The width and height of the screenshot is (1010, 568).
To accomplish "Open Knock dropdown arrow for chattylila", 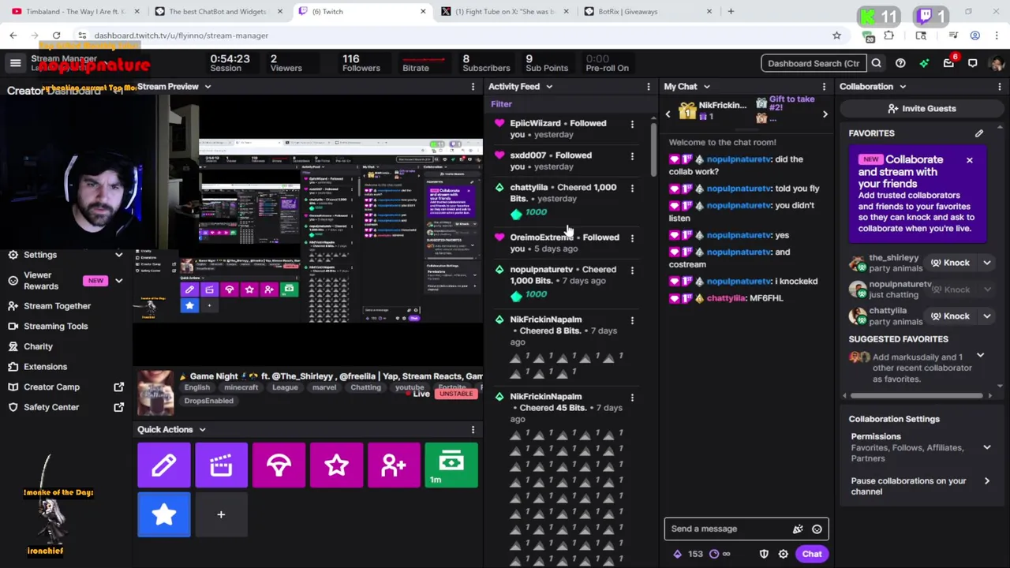I will point(986,316).
